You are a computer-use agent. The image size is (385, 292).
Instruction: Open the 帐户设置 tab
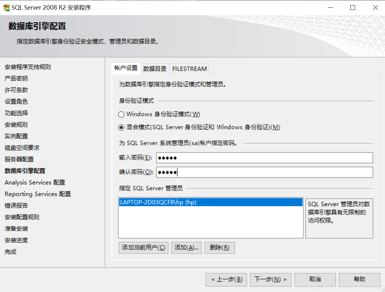(126, 68)
